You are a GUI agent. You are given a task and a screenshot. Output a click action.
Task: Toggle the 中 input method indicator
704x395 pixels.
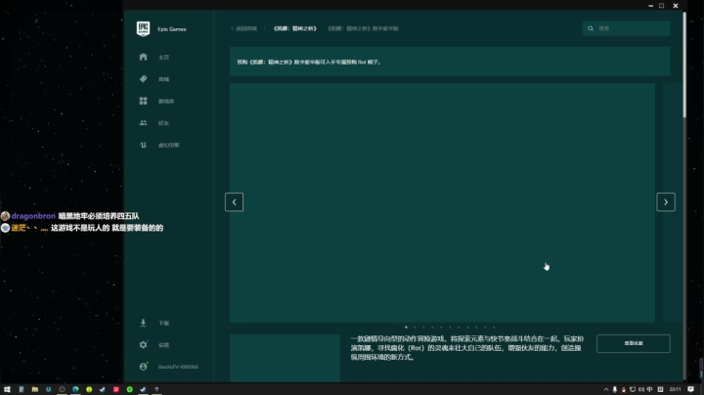(649, 389)
